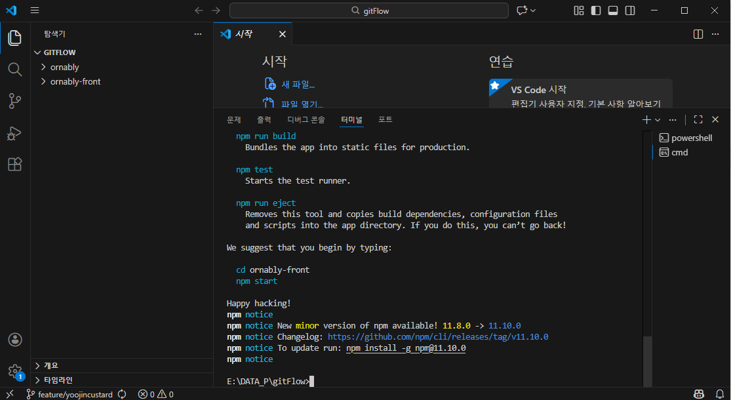Close the terminal panel
This screenshot has height=400, width=731.
pyautogui.click(x=715, y=120)
